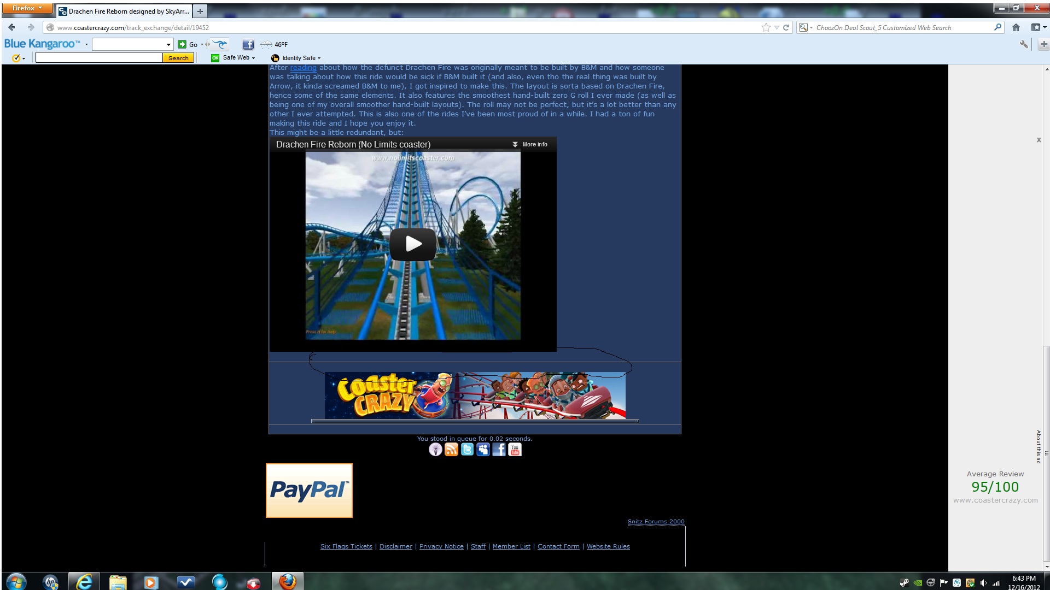Open the Steam tray icon
Image resolution: width=1050 pixels, height=590 pixels.
tap(904, 583)
